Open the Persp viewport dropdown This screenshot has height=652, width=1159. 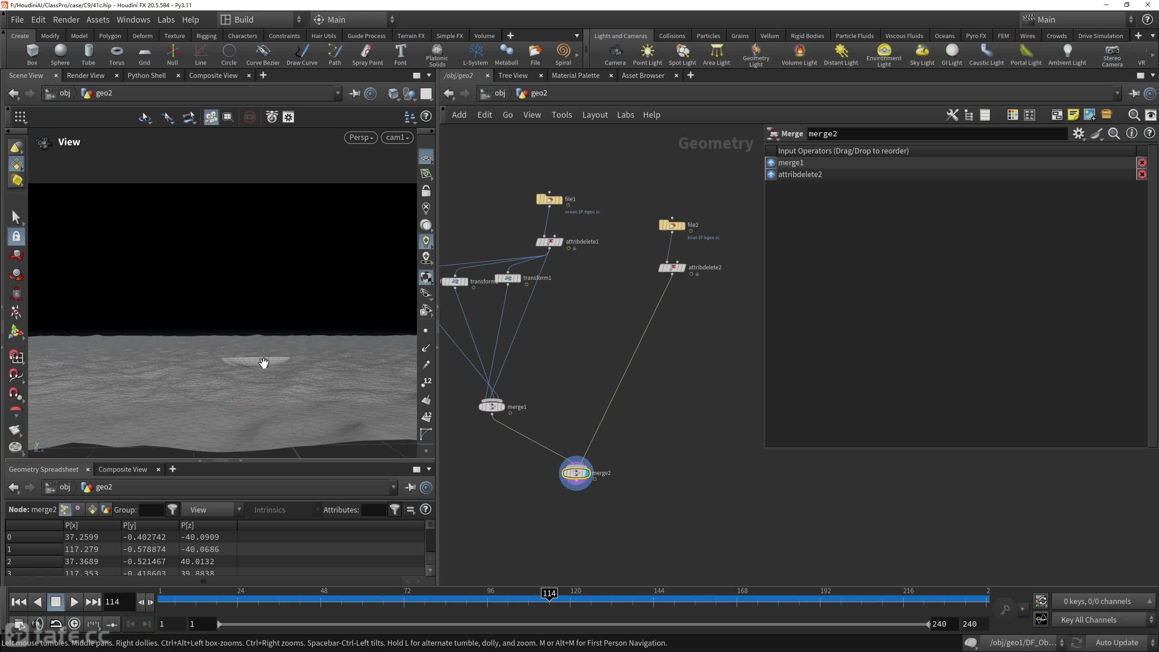click(361, 137)
